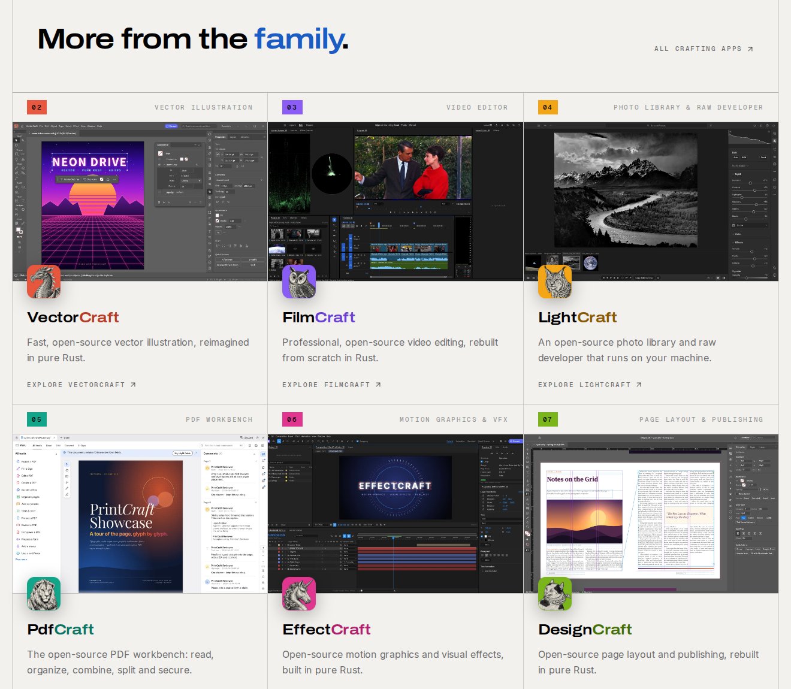Click the PdfCraft card title

[x=61, y=630]
